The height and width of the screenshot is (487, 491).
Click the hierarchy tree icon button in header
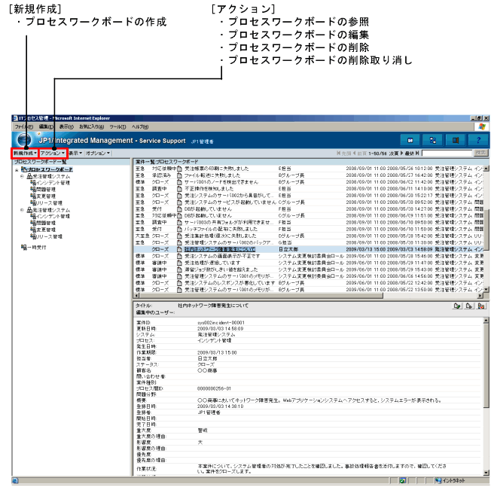(433, 141)
